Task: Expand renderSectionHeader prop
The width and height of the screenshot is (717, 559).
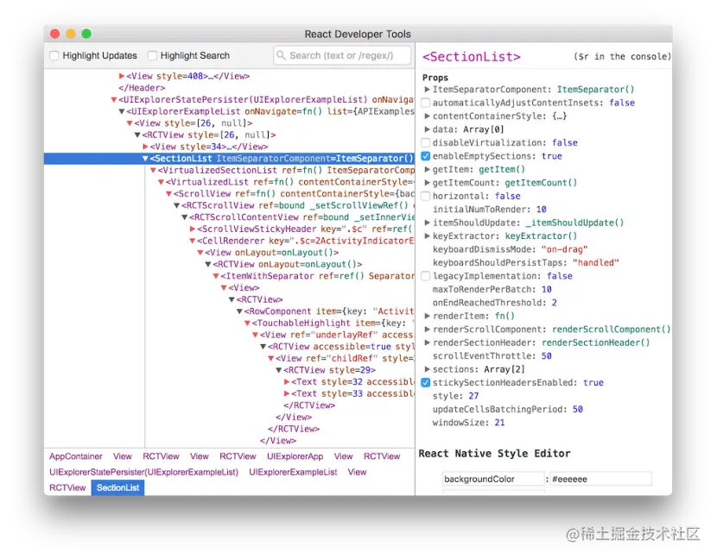Action: pos(427,342)
